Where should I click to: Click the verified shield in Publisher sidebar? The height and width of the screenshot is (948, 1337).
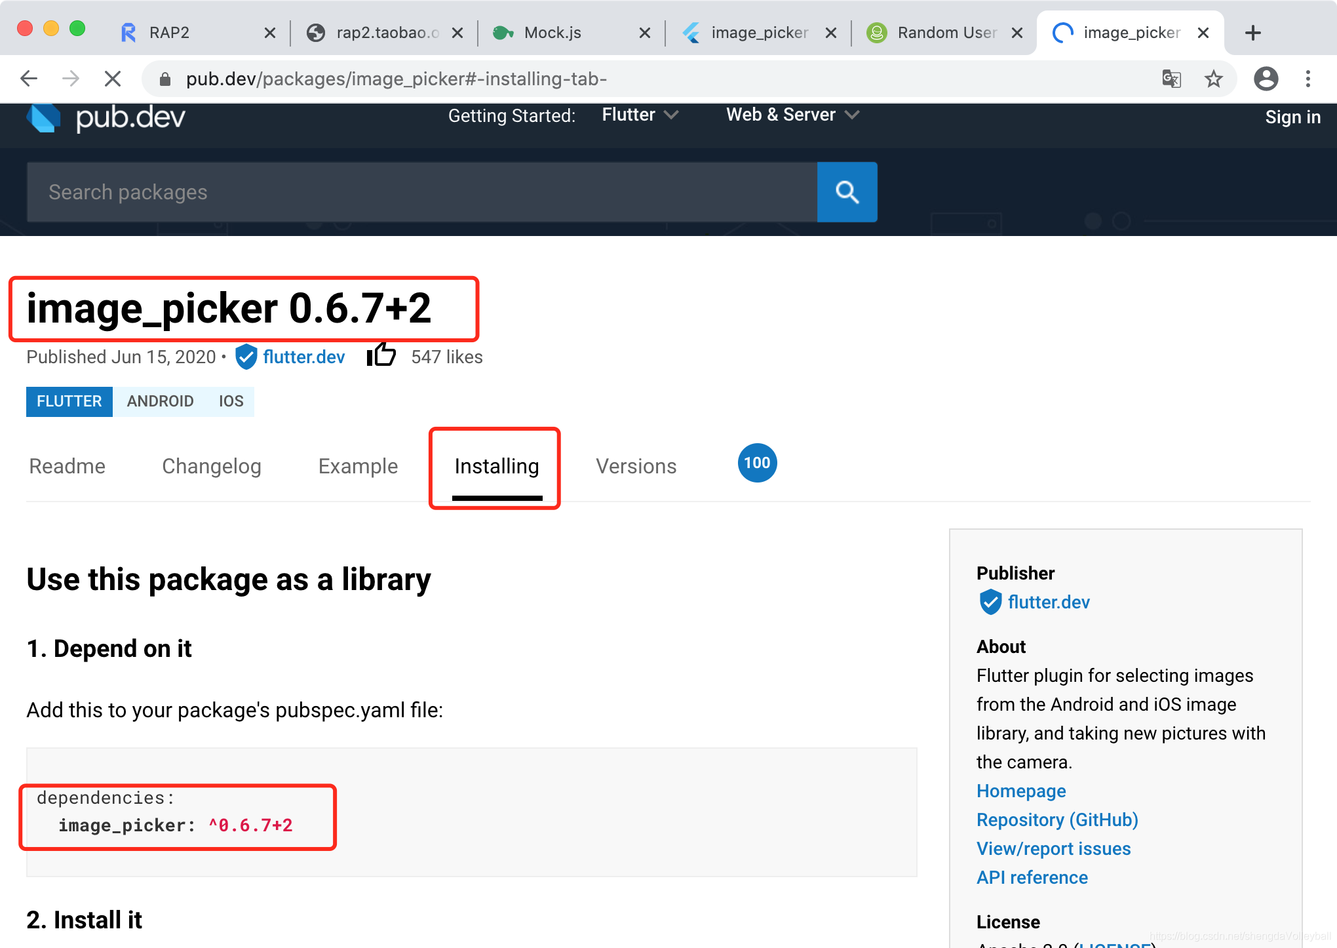(x=990, y=602)
